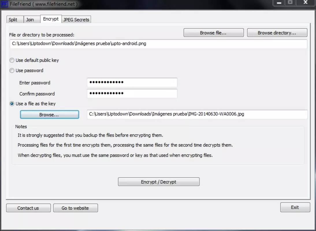Maximize the FileFriend window
The image size is (316, 231).
290,3
